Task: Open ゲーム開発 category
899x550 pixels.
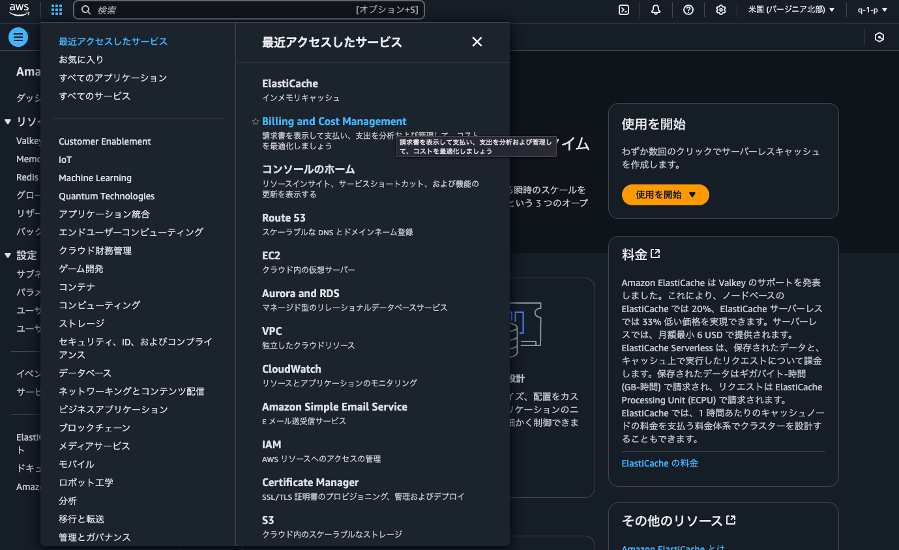Action: click(81, 269)
